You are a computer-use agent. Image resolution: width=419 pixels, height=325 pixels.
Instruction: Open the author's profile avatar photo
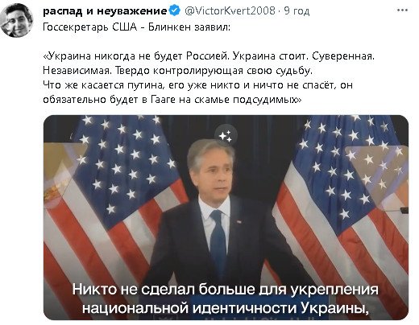tap(17, 21)
